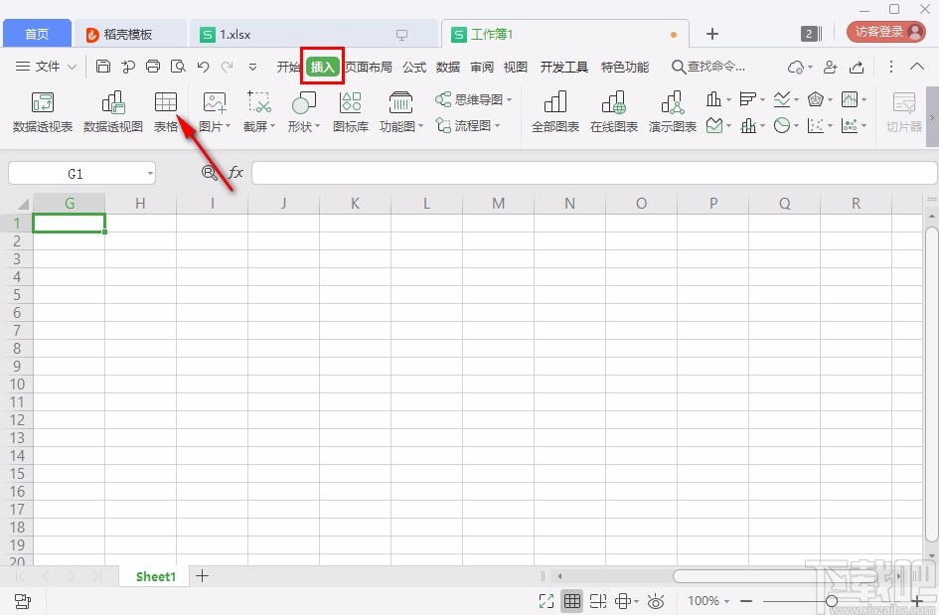Click cell name box showing G1
This screenshot has width=939, height=615.
75,172
